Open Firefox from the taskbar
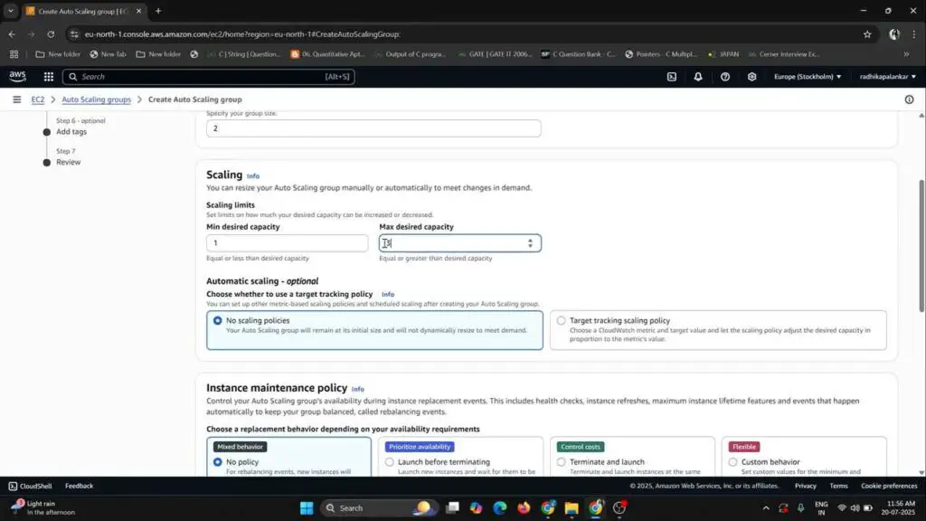 click(x=524, y=508)
